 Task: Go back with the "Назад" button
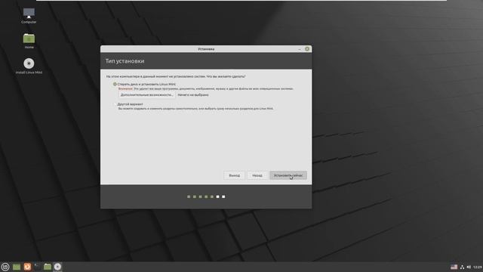(257, 175)
